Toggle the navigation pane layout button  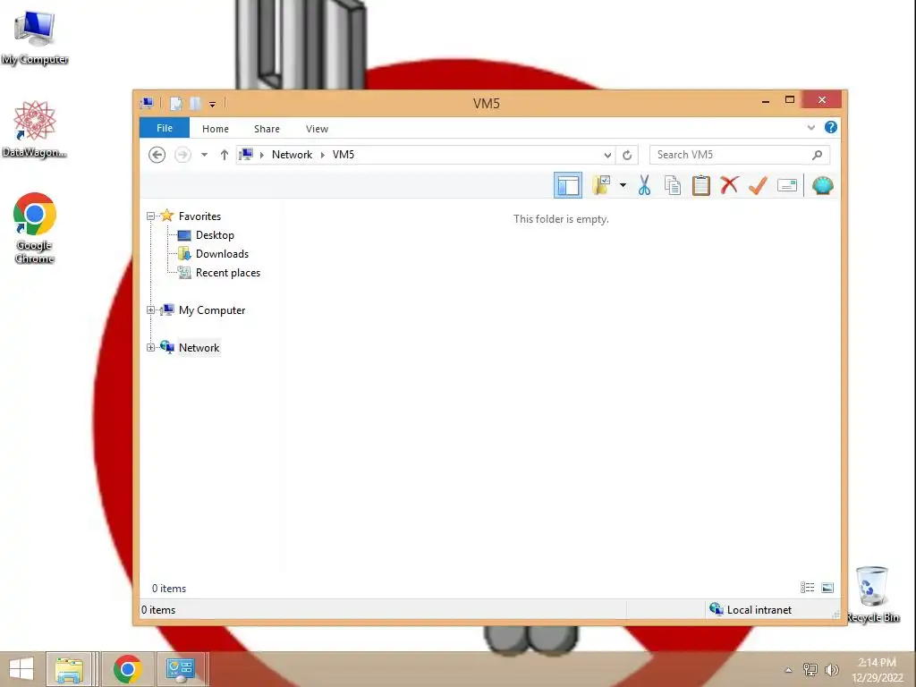click(567, 186)
